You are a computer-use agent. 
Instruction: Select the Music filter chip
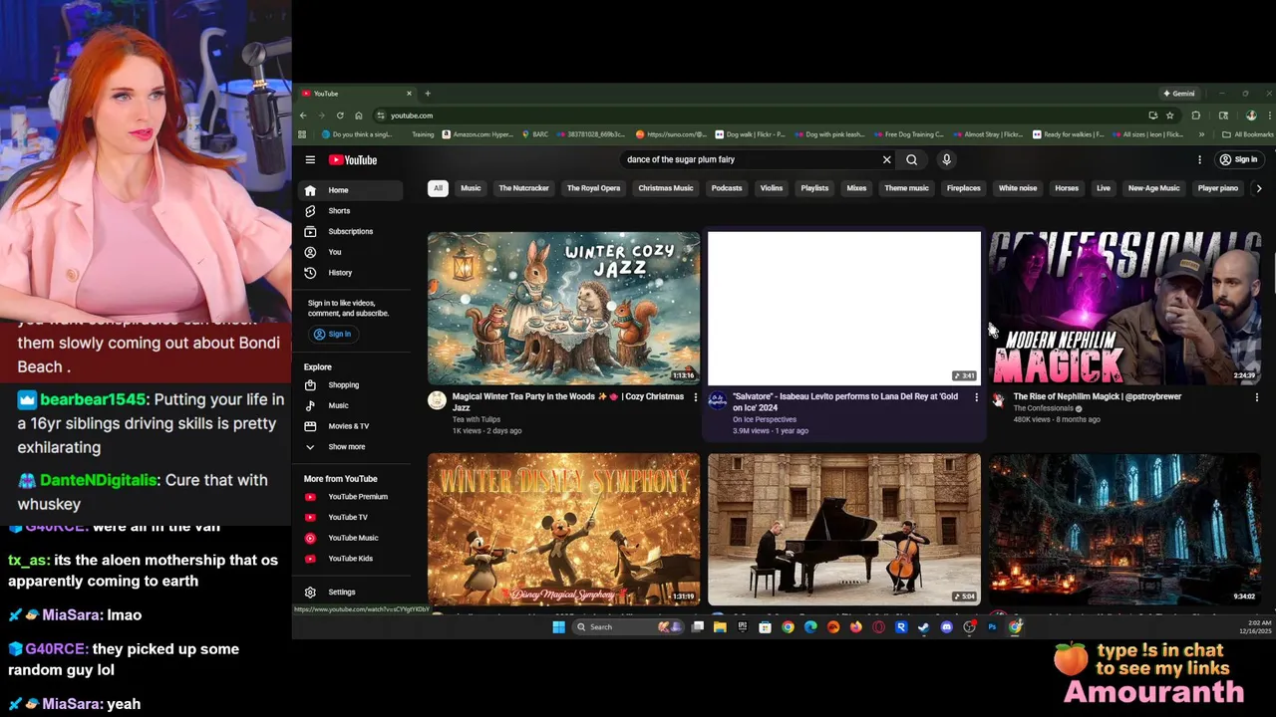(x=471, y=188)
